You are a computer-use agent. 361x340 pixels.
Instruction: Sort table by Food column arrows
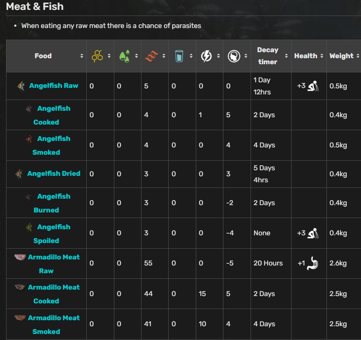(82, 56)
